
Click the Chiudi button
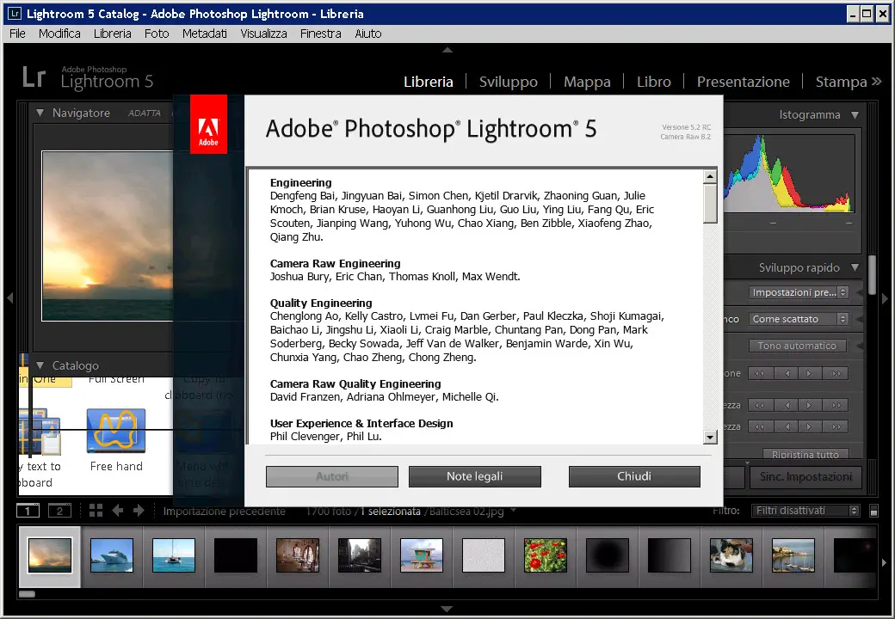pyautogui.click(x=634, y=476)
